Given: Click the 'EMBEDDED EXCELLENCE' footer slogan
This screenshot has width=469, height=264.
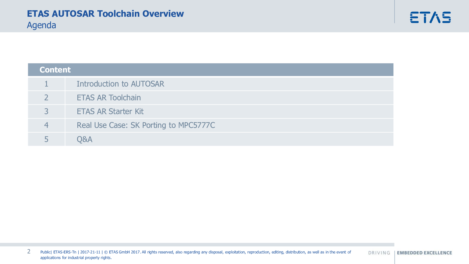Looking at the screenshot, I should pos(424,253).
